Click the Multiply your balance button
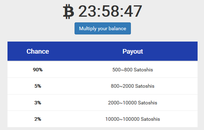This screenshot has width=204, height=130. 103,28
